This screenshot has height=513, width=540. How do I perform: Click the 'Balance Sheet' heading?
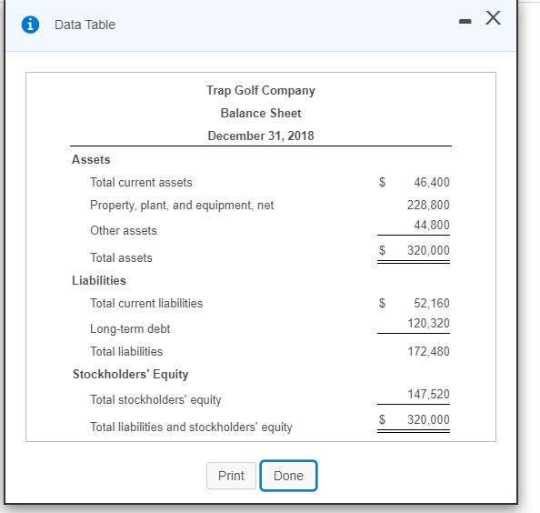tap(261, 113)
